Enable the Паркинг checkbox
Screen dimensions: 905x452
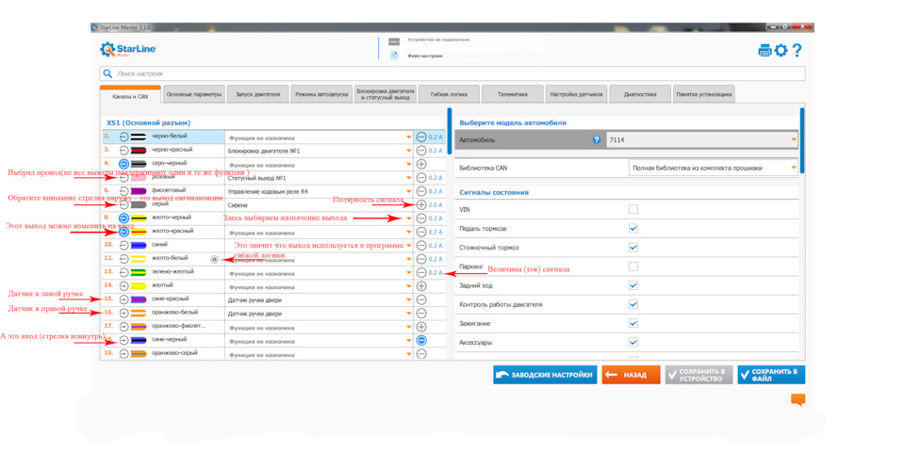[x=633, y=266]
